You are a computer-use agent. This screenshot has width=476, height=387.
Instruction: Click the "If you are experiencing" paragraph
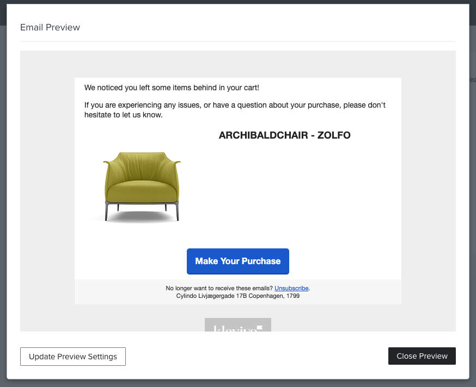[x=235, y=110]
